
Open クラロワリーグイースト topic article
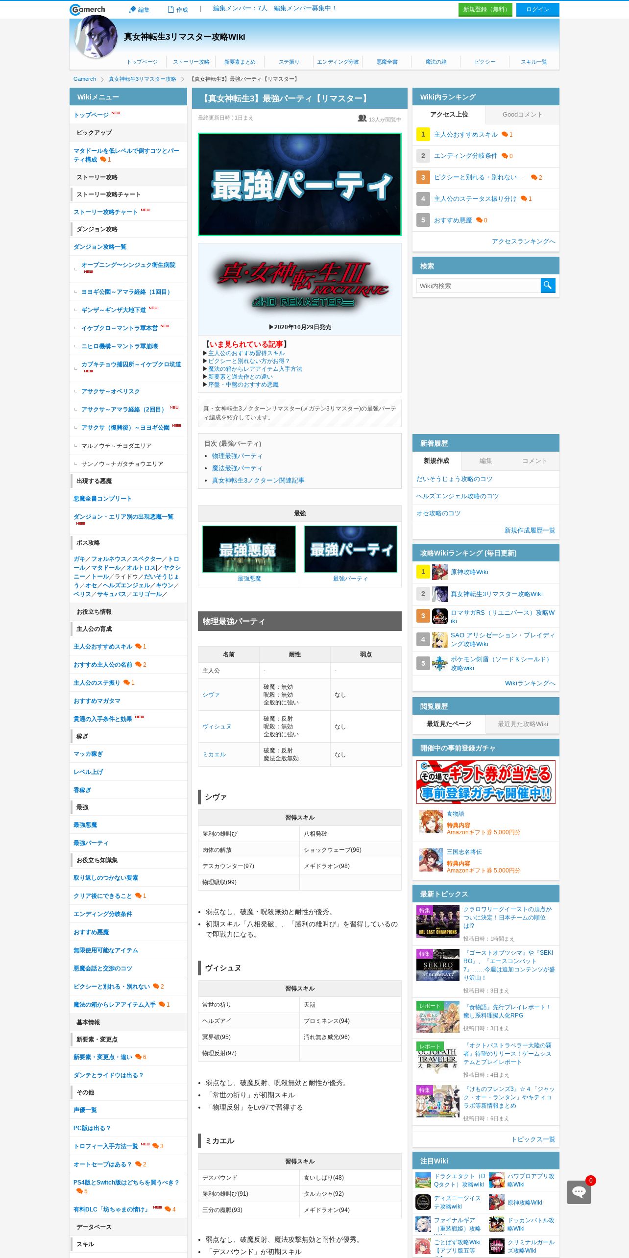coord(508,918)
